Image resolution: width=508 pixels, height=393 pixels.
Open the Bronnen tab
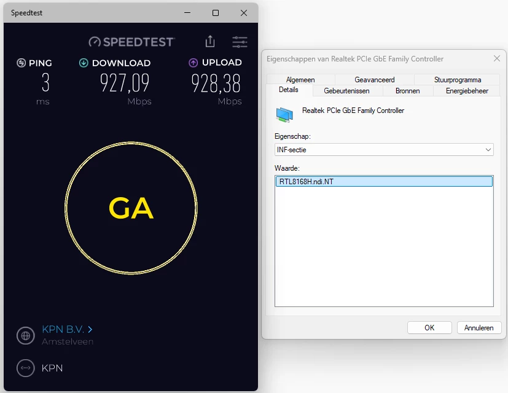[407, 91]
